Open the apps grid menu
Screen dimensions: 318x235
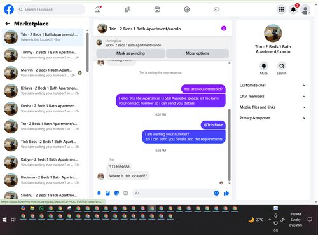click(x=281, y=10)
